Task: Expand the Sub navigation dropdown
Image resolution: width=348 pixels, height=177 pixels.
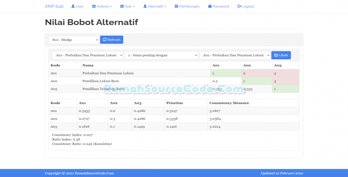Action: click(128, 6)
